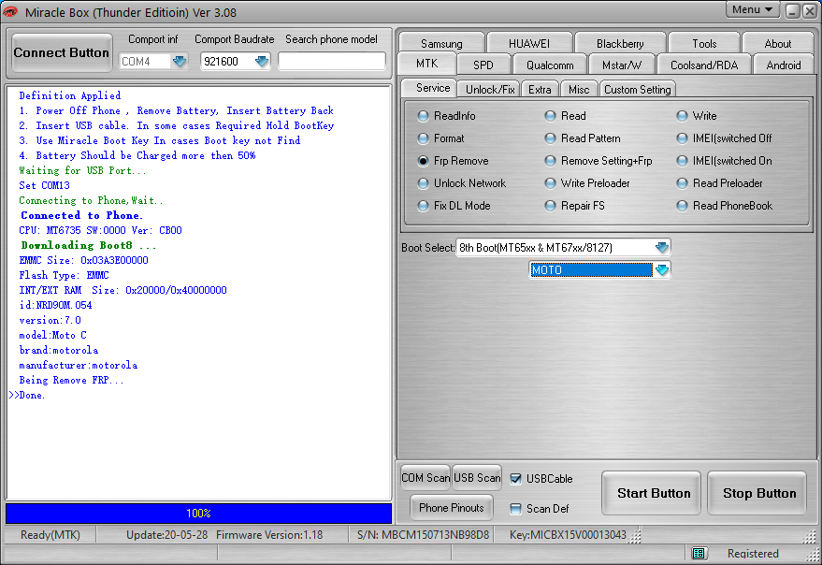Enable the Scan Def checkbox

516,508
